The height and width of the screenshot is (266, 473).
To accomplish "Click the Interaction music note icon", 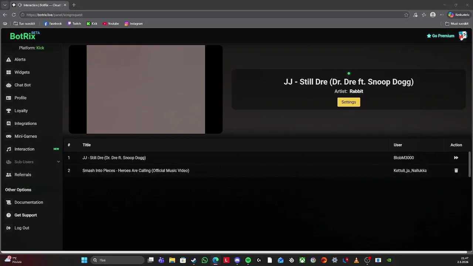I will pos(8,149).
